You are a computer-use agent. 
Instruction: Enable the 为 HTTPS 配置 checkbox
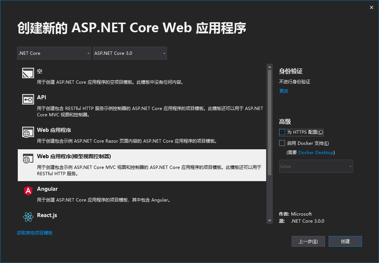282,132
